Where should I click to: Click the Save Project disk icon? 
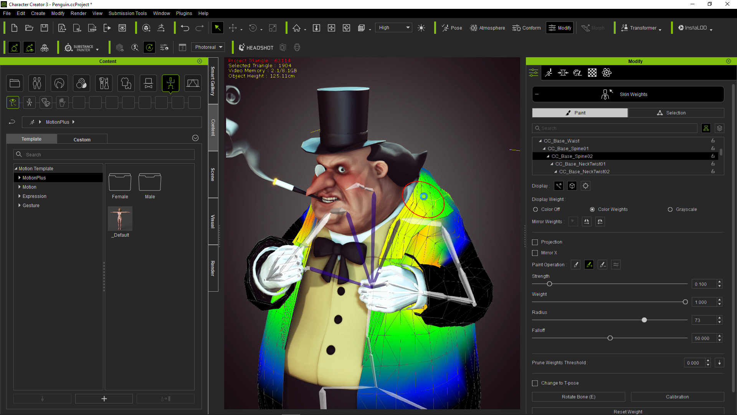coord(45,28)
